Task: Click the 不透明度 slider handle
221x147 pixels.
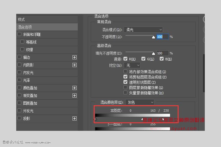Action: point(154,37)
